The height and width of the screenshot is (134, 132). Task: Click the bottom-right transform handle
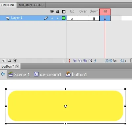click(x=125, y=123)
